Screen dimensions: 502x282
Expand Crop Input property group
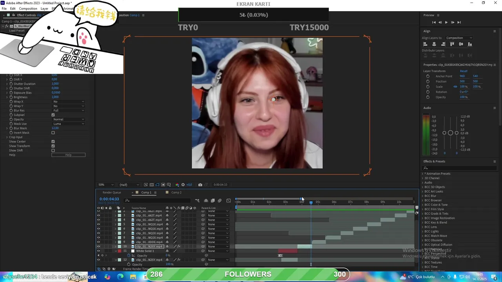pyautogui.click(x=7, y=137)
